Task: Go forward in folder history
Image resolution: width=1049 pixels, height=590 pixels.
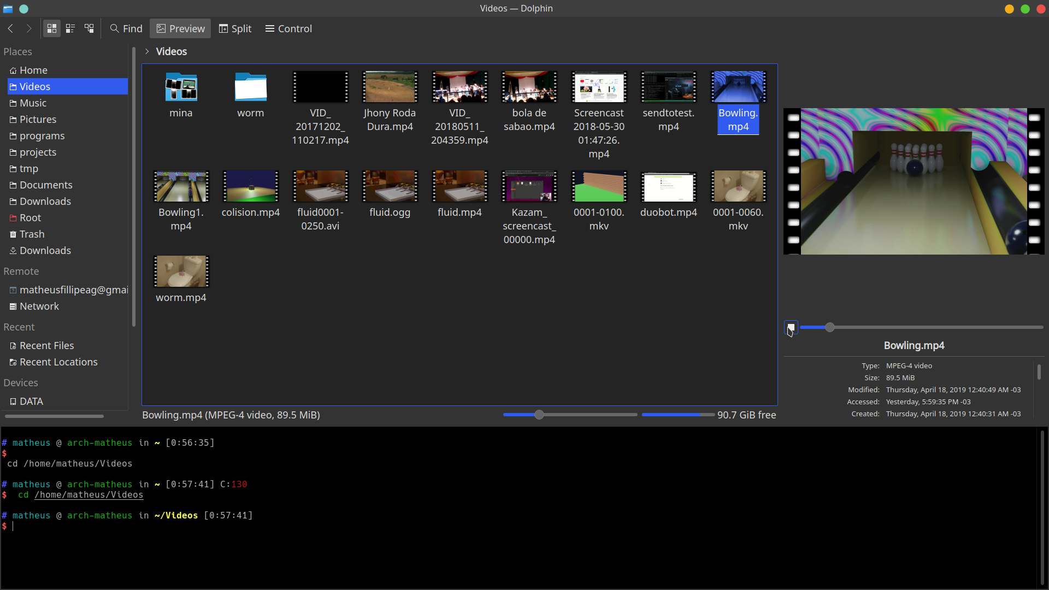Action: click(x=29, y=28)
